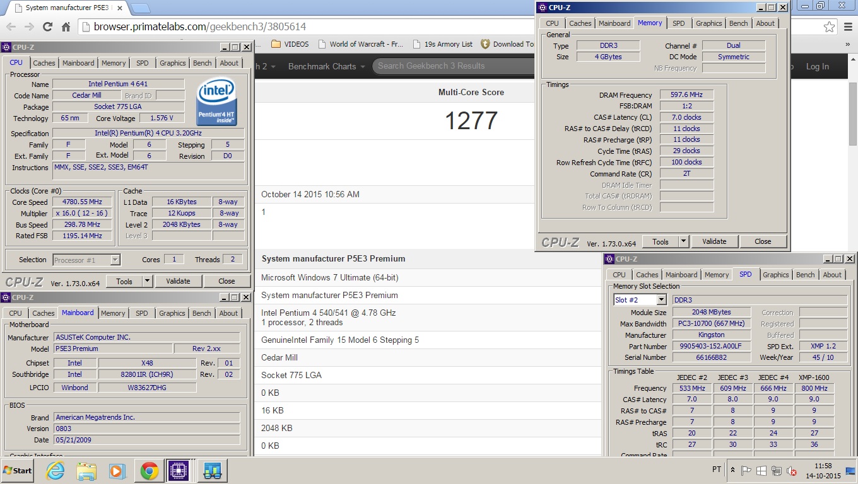Click the Core Speed value 4780.55 MHz

click(82, 202)
